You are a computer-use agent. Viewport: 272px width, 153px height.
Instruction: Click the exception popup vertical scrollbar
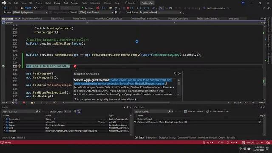click(x=179, y=87)
